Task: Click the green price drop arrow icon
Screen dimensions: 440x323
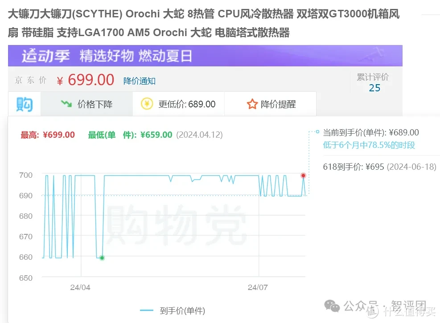Action: 66,104
